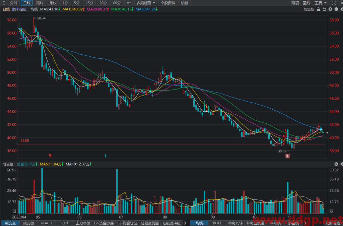Click the 39.00 red horizontal price line

(171, 144)
